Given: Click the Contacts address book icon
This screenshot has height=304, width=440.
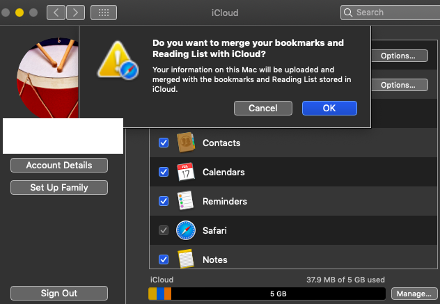Looking at the screenshot, I should coord(186,143).
